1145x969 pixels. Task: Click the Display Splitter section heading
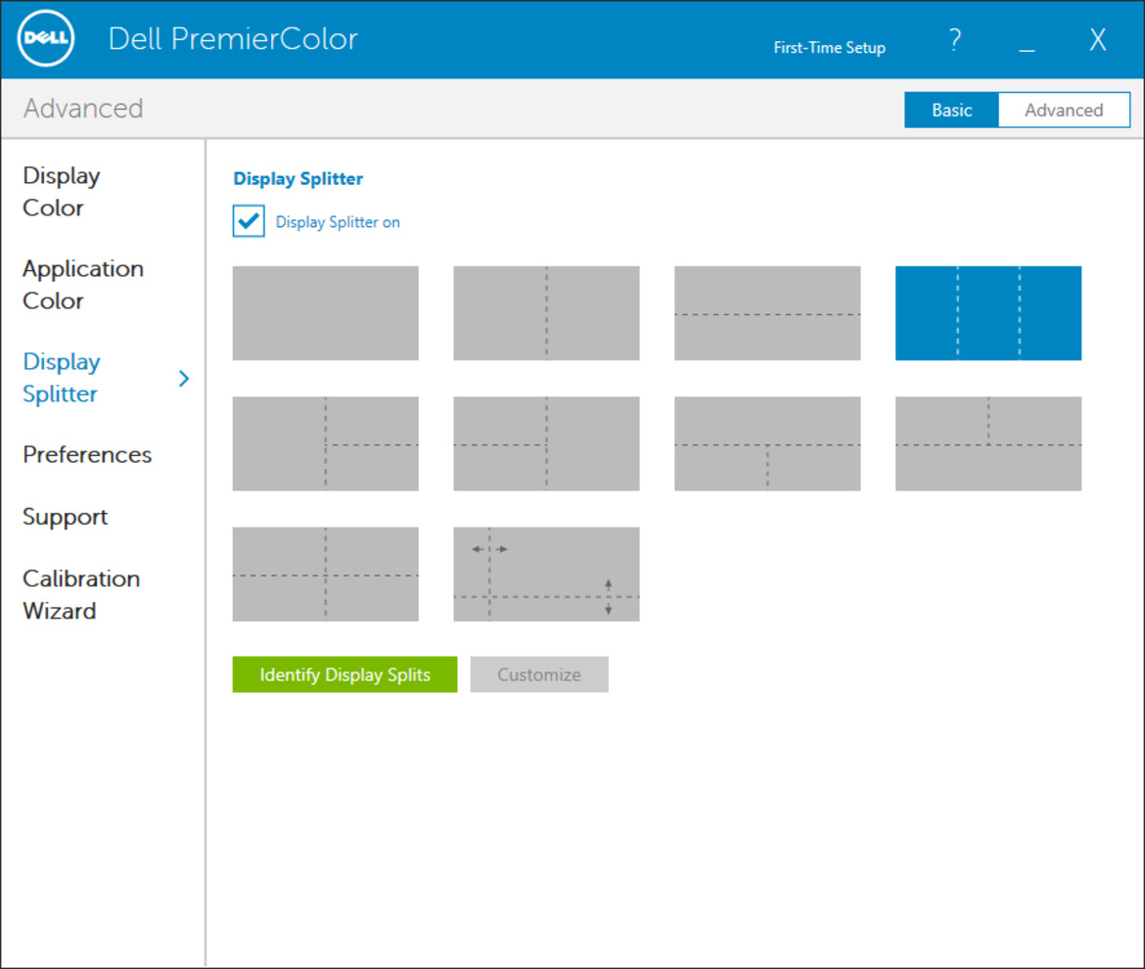coord(298,179)
